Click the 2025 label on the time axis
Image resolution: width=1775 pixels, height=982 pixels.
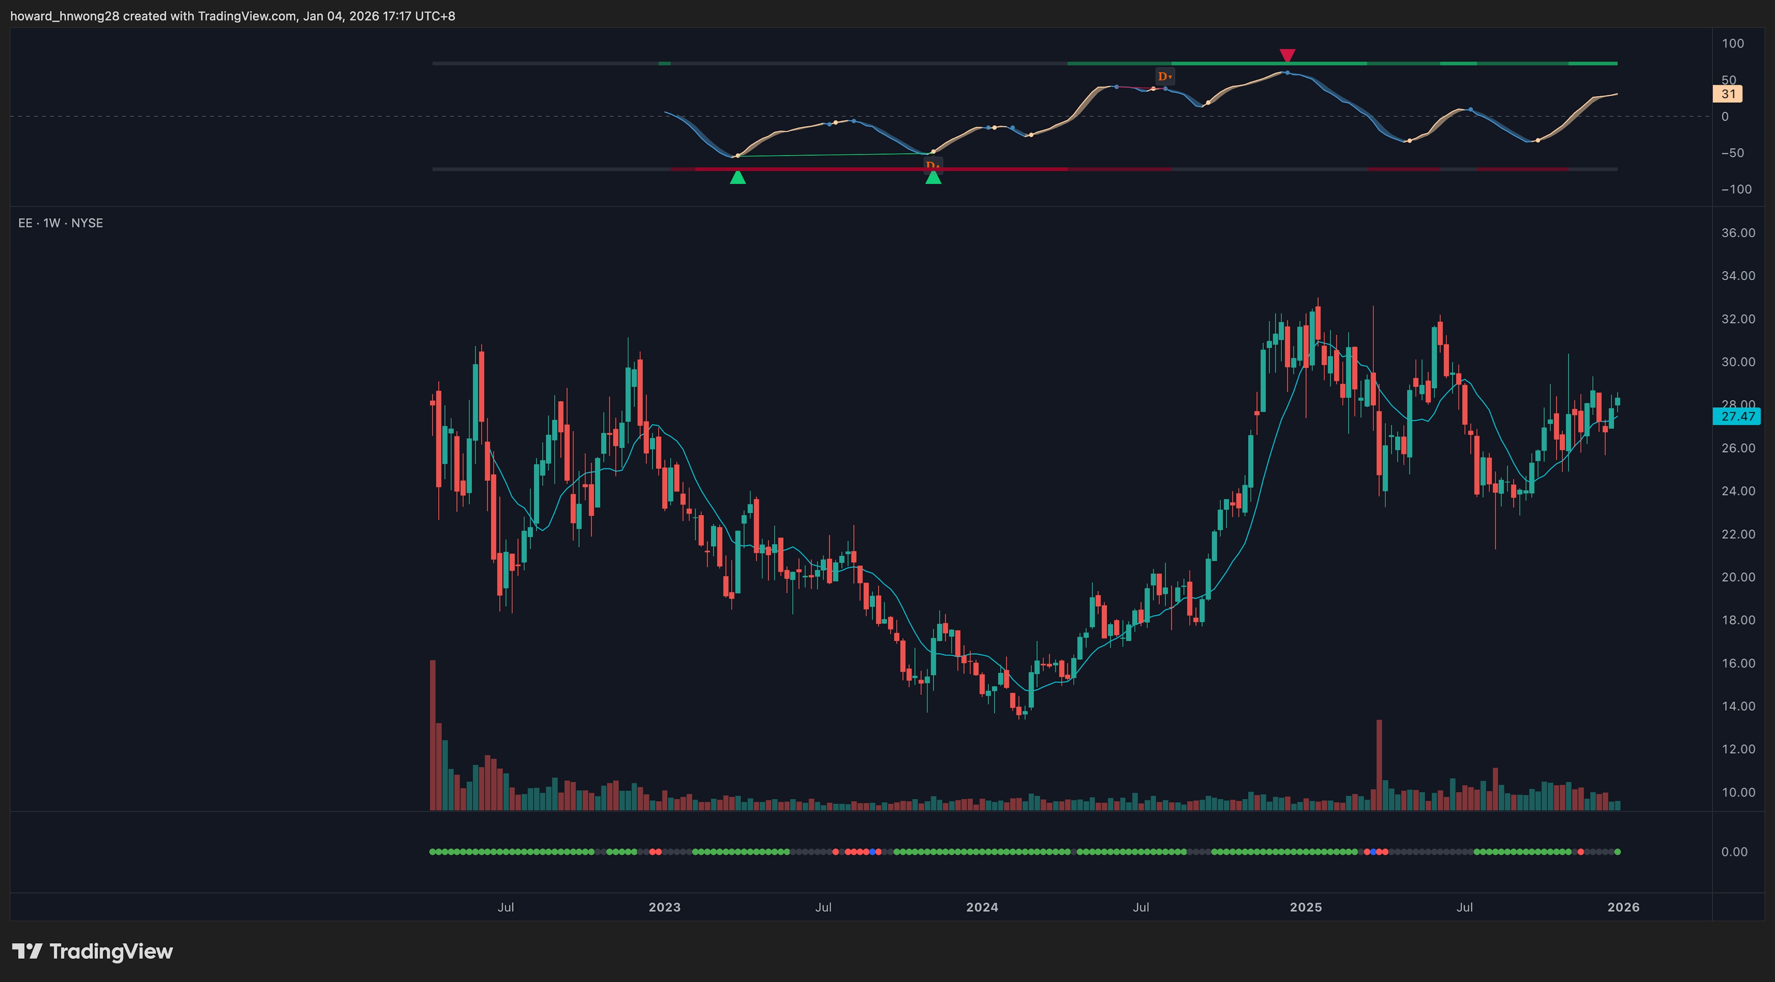pos(1306,907)
